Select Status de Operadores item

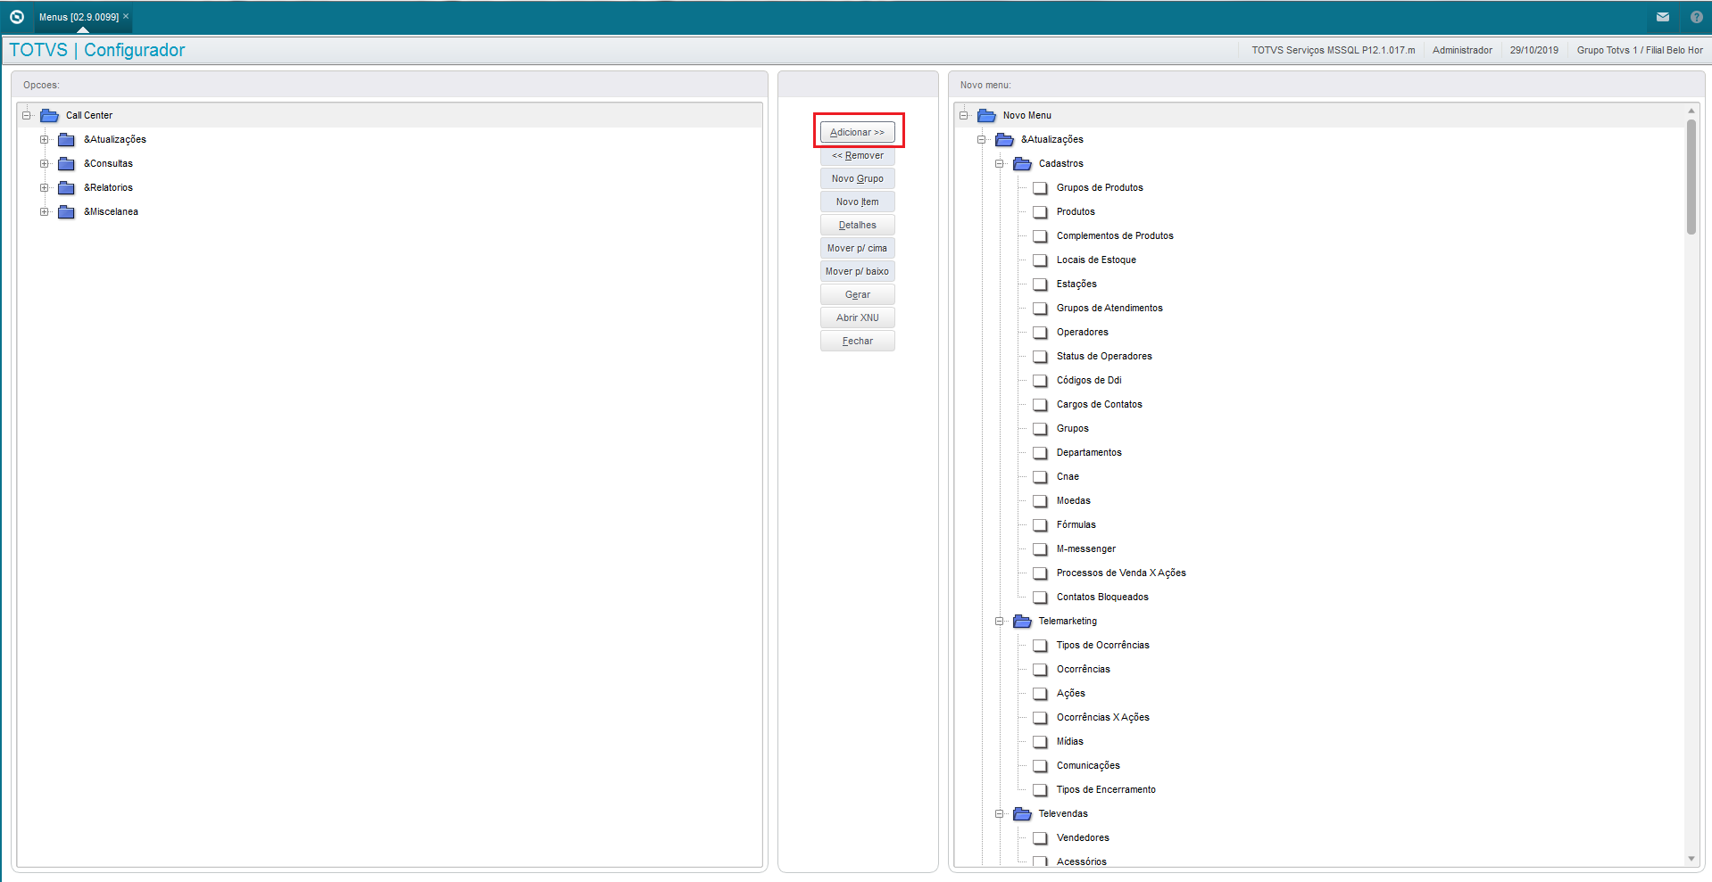pyautogui.click(x=1104, y=356)
